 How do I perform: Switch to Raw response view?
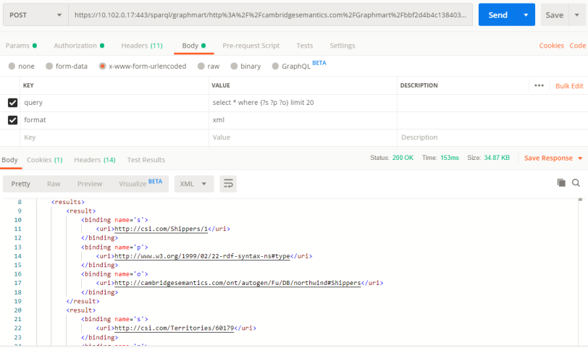54,184
